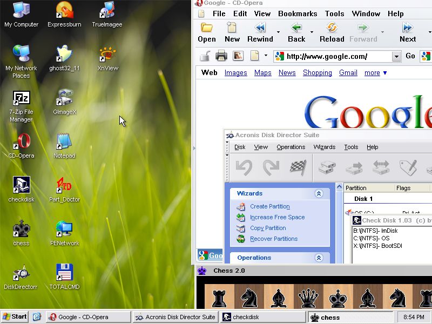This screenshot has height=324, width=432.
Task: Click the Go button beside the address bar
Action: point(410,56)
